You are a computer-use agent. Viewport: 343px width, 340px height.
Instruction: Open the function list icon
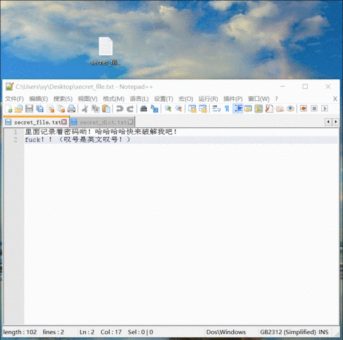pyautogui.click(x=269, y=108)
